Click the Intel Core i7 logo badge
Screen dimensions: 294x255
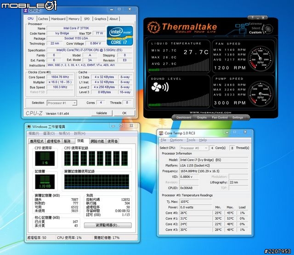click(120, 36)
